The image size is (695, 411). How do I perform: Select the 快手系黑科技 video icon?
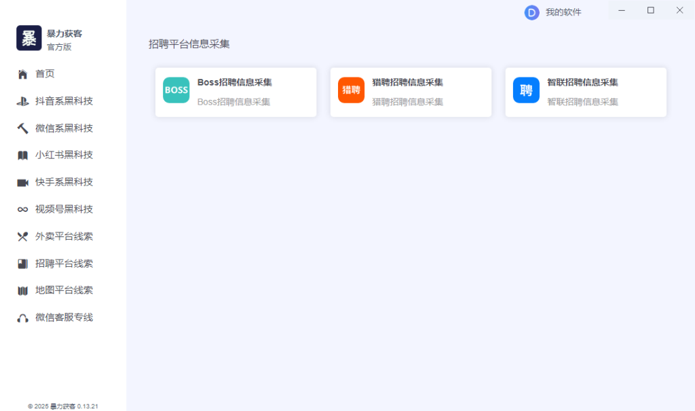point(22,182)
